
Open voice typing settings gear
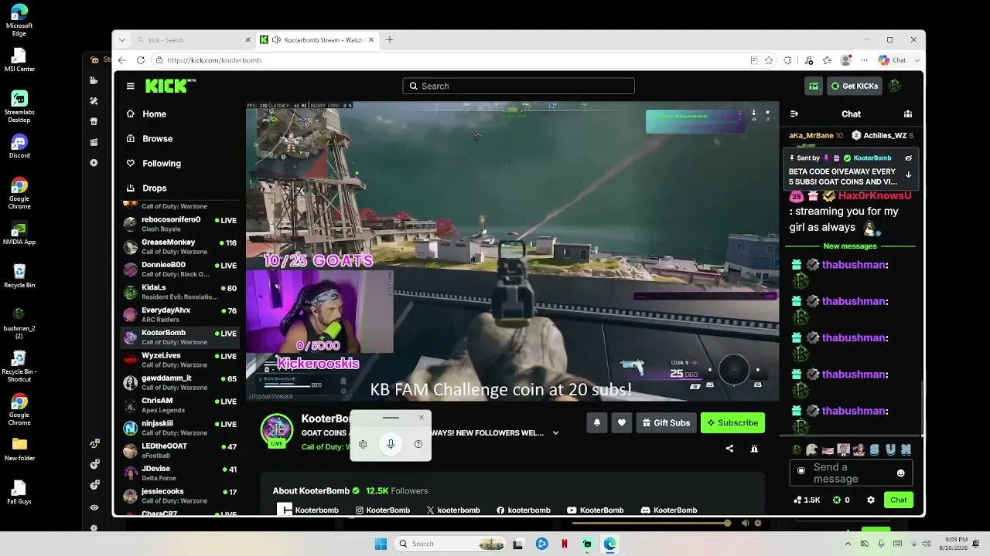pyautogui.click(x=363, y=444)
